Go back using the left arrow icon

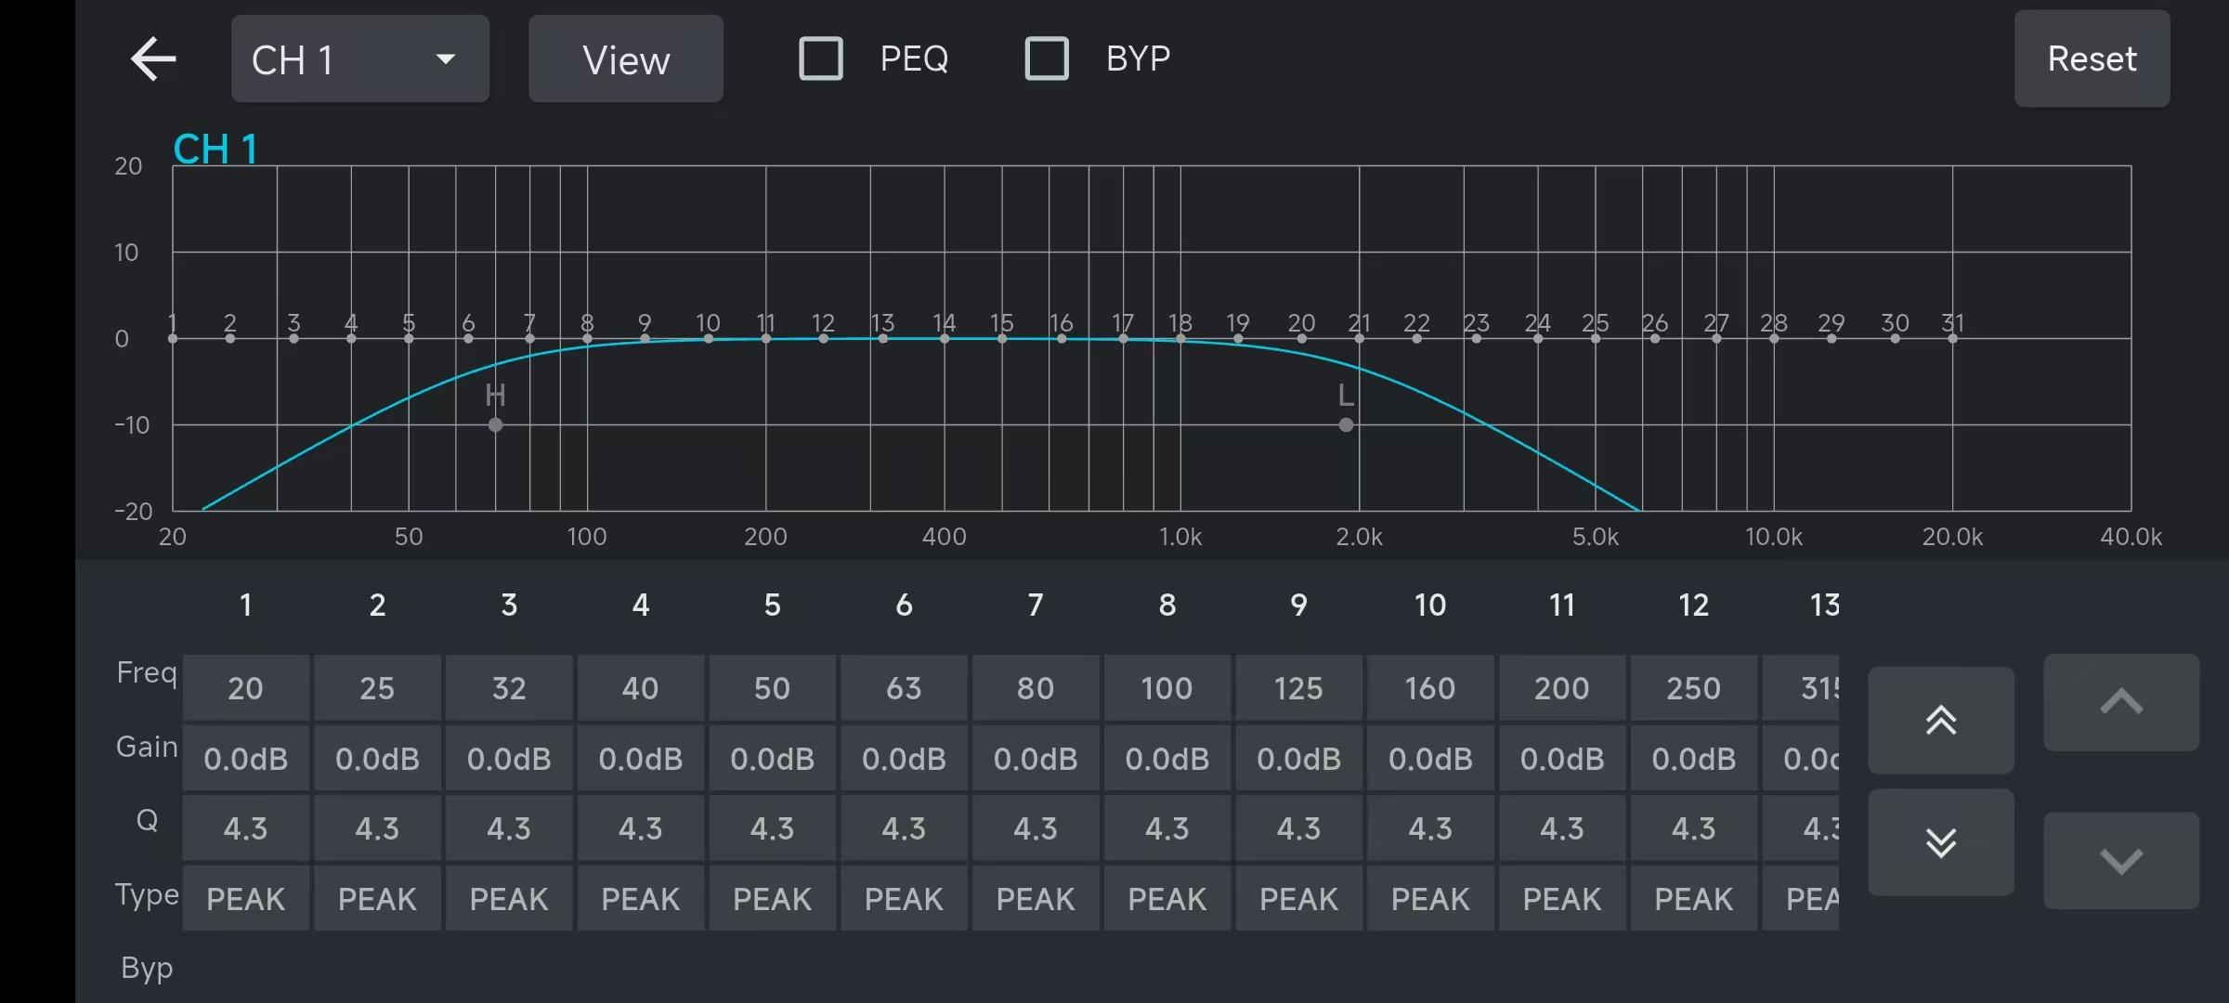pyautogui.click(x=153, y=59)
